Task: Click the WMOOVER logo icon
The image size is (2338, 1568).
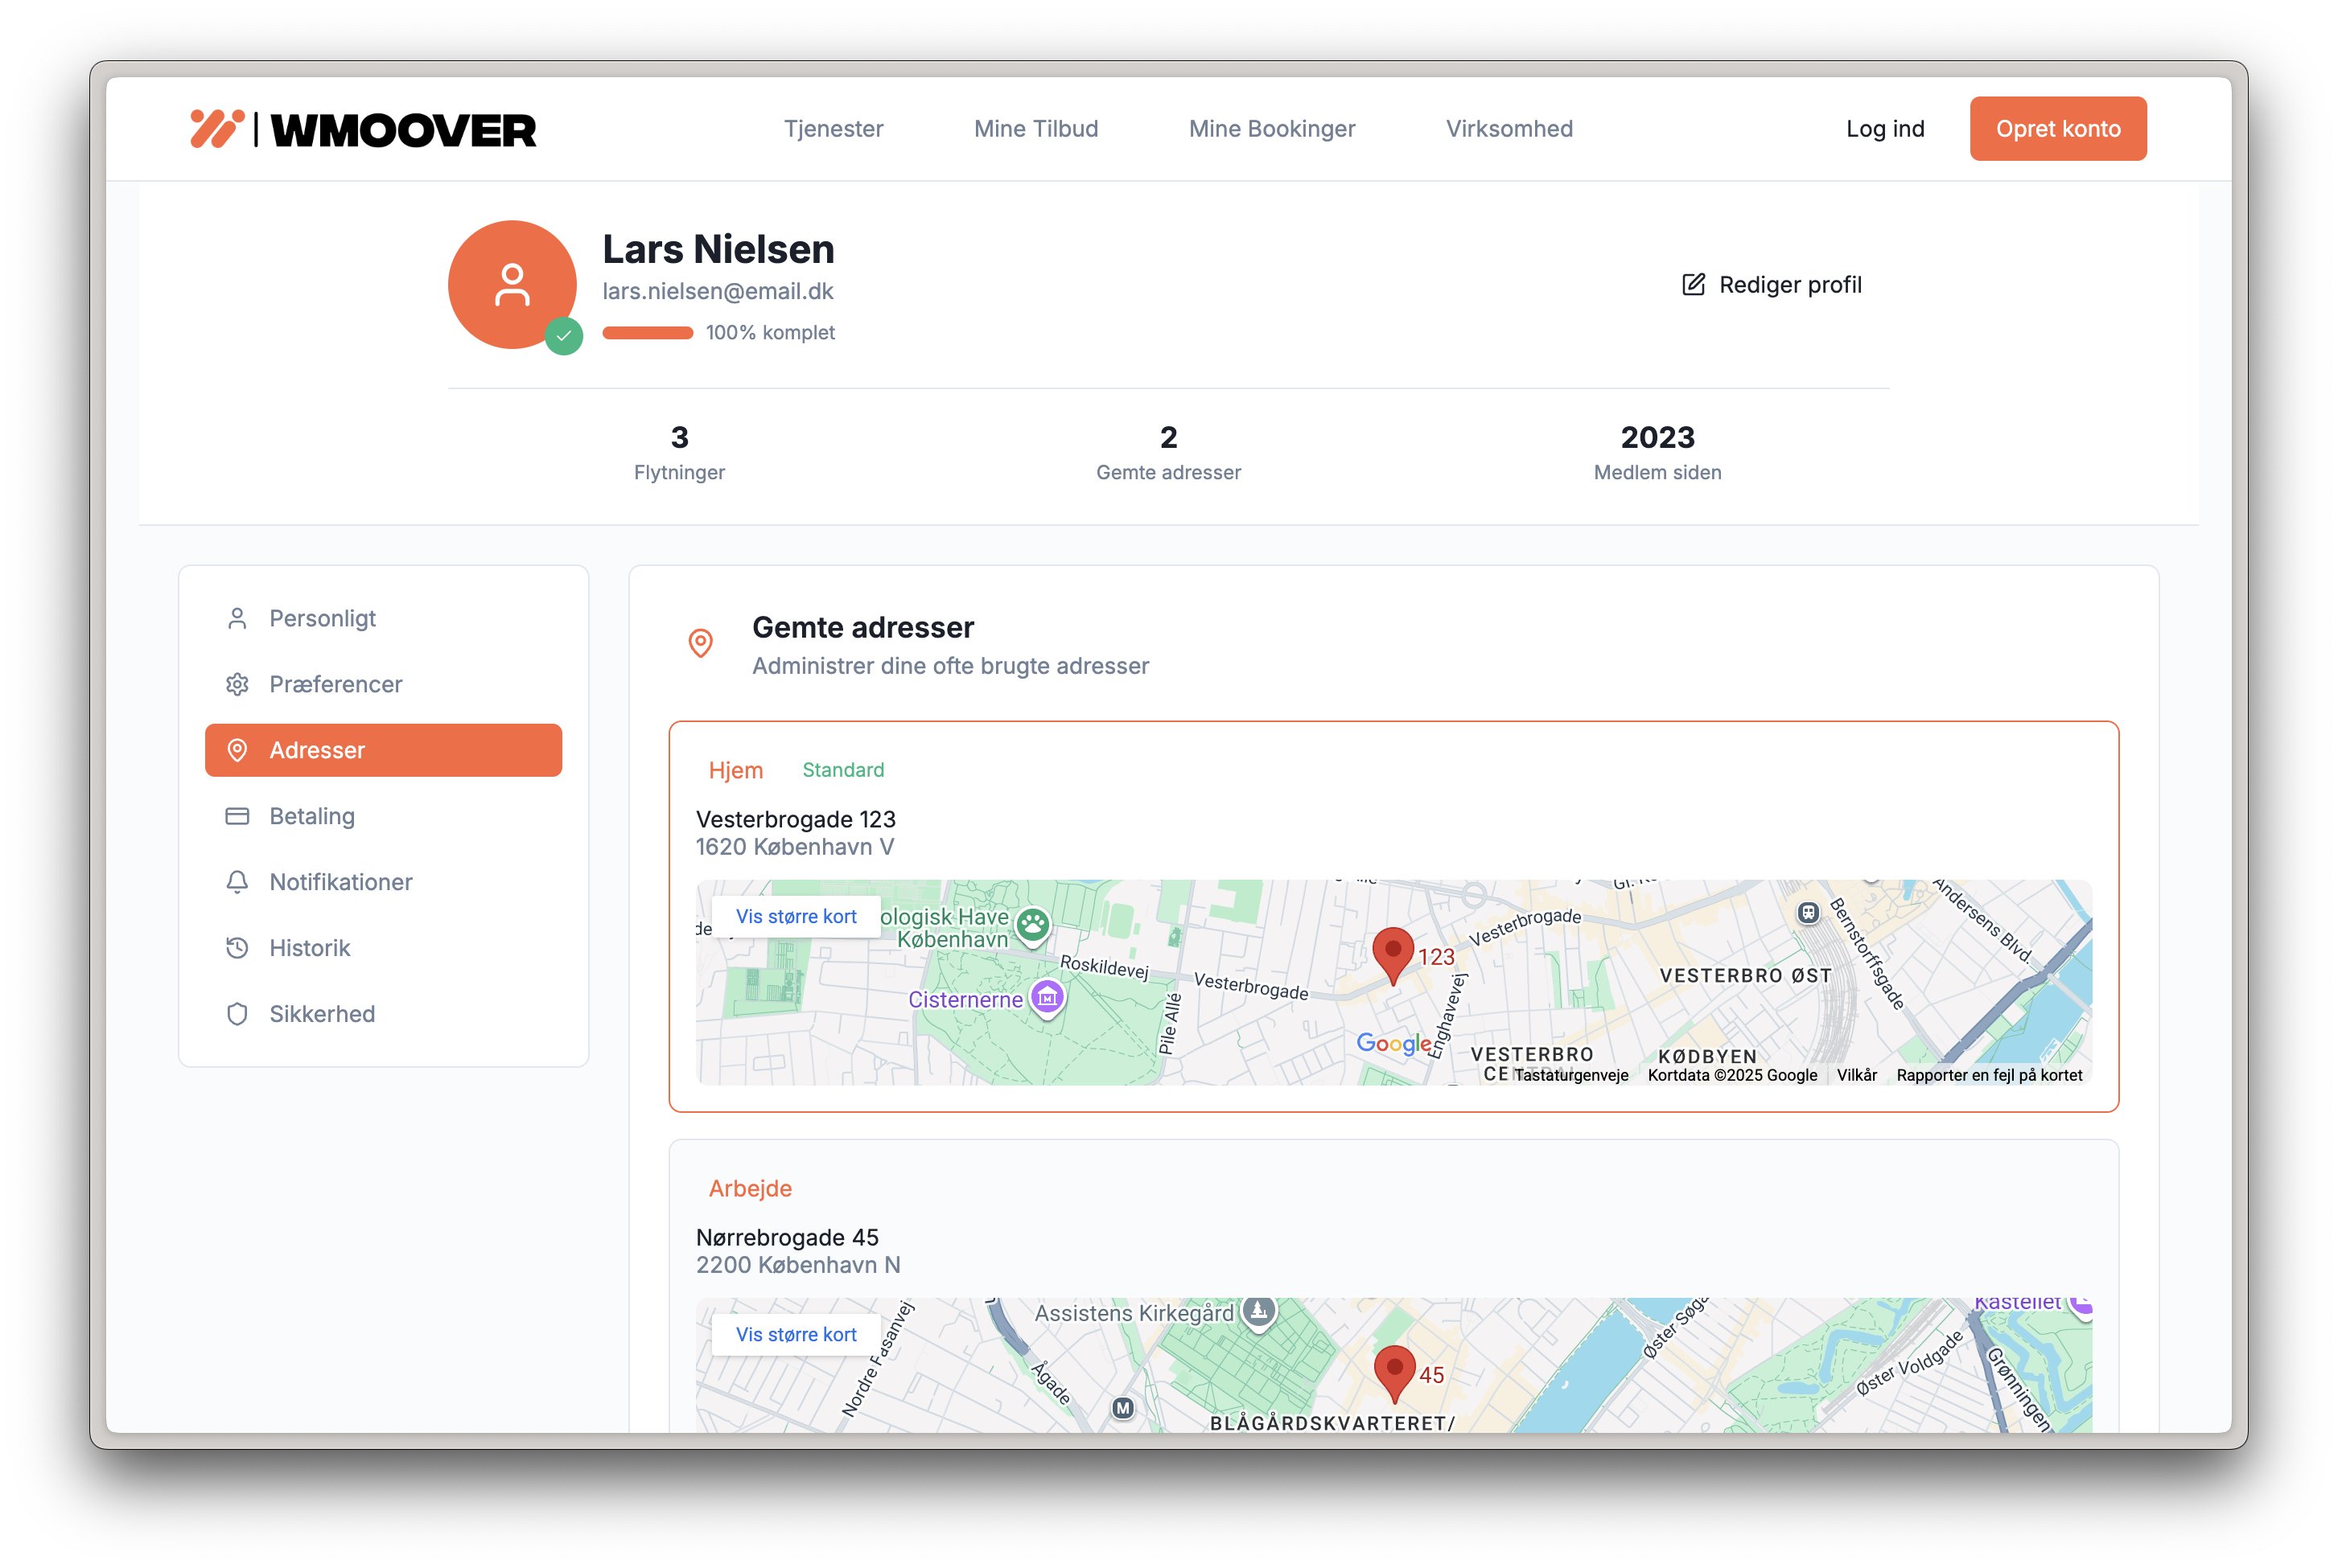Action: click(x=217, y=129)
